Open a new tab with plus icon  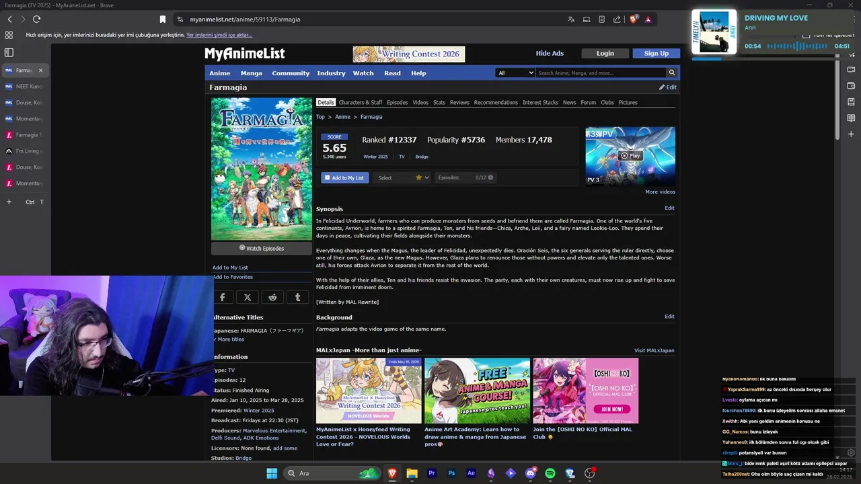[x=9, y=202]
